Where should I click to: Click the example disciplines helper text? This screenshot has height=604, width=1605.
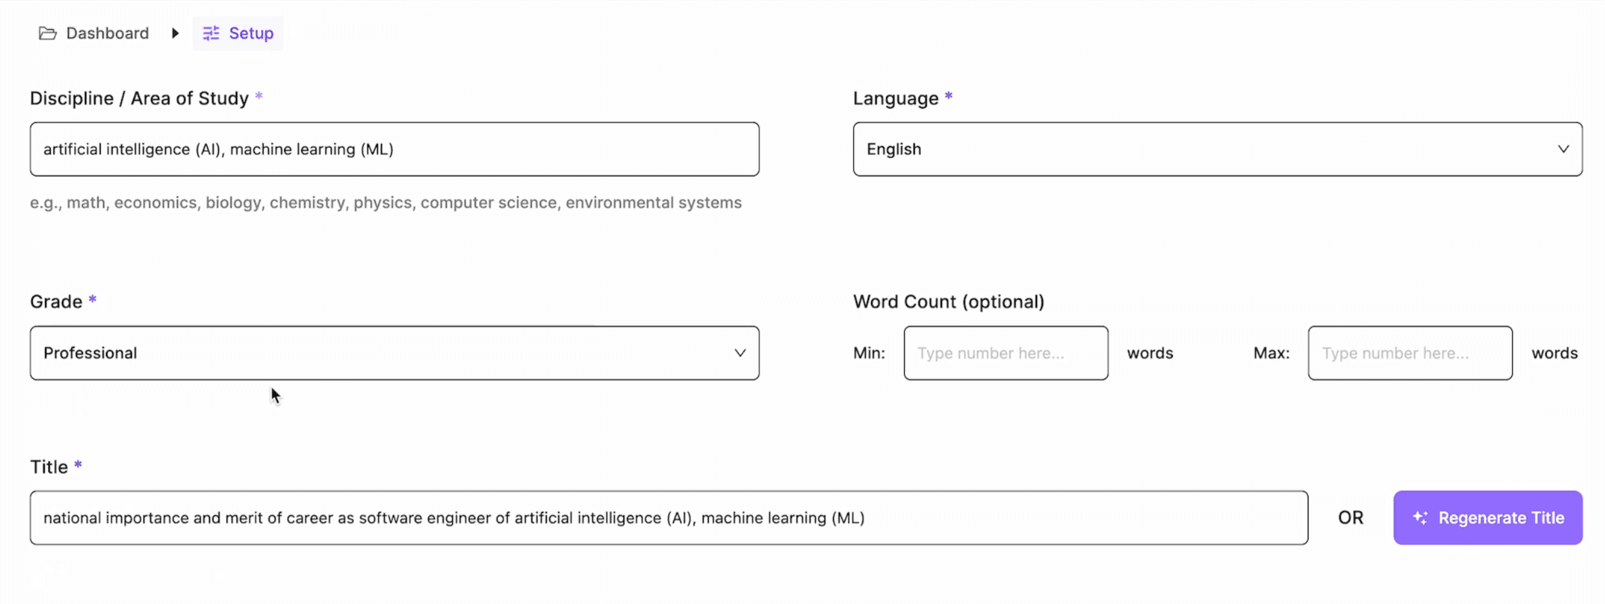tap(385, 203)
